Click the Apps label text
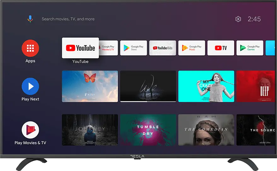Image resolution: width=277 pixels, height=171 pixels. (30, 61)
